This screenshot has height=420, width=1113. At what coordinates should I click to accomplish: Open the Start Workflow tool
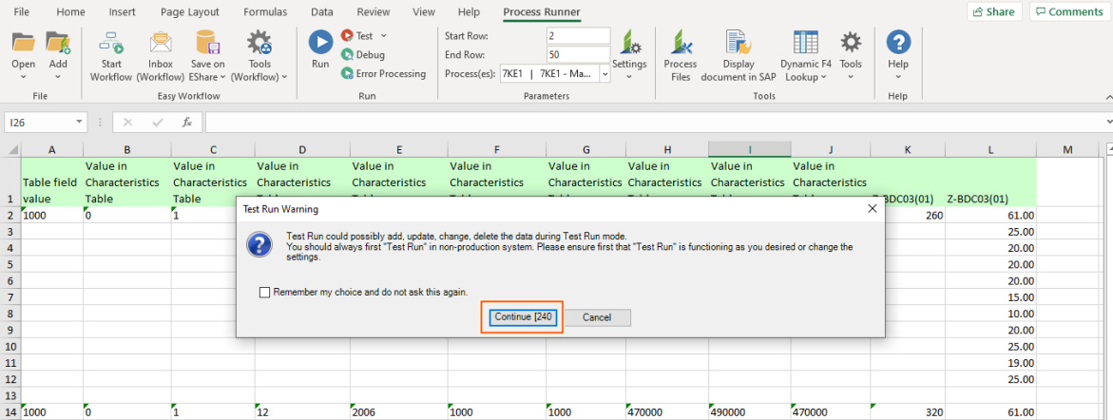(111, 43)
